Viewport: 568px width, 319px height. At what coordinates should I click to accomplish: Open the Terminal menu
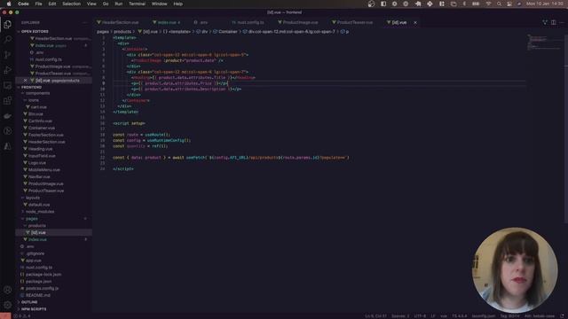pyautogui.click(x=137, y=4)
